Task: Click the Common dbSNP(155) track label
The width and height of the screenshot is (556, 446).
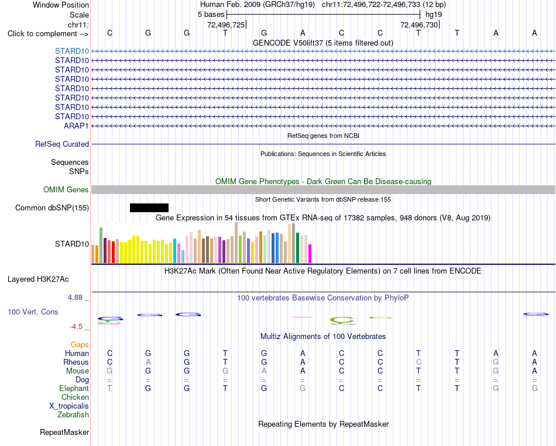Action: tap(52, 208)
